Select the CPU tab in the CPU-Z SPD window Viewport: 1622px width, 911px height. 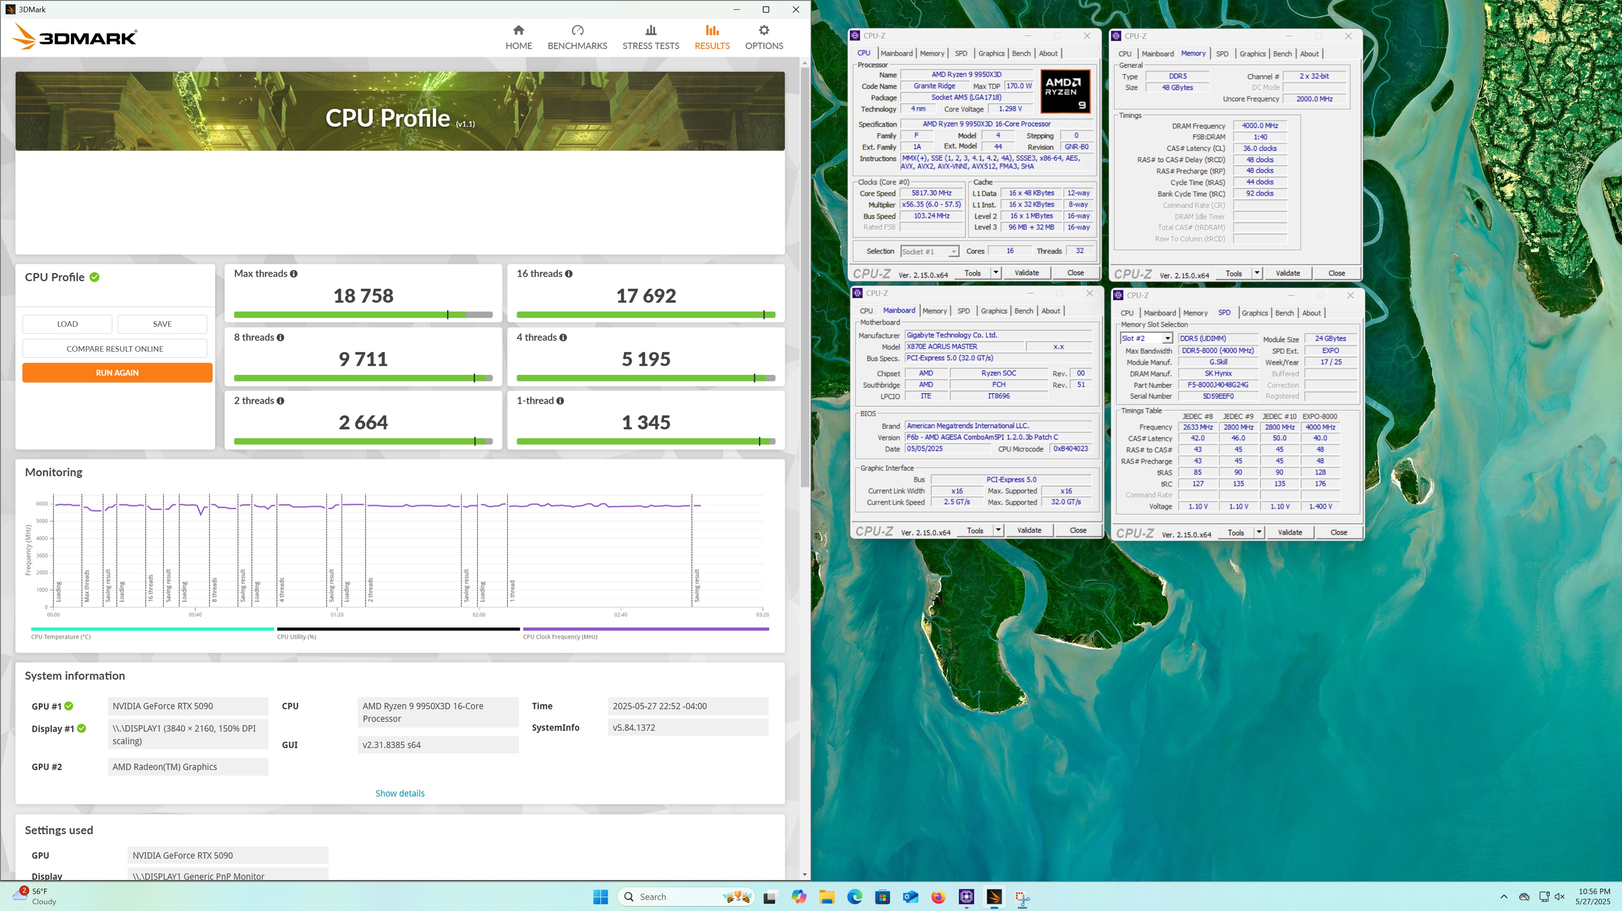[1127, 313]
